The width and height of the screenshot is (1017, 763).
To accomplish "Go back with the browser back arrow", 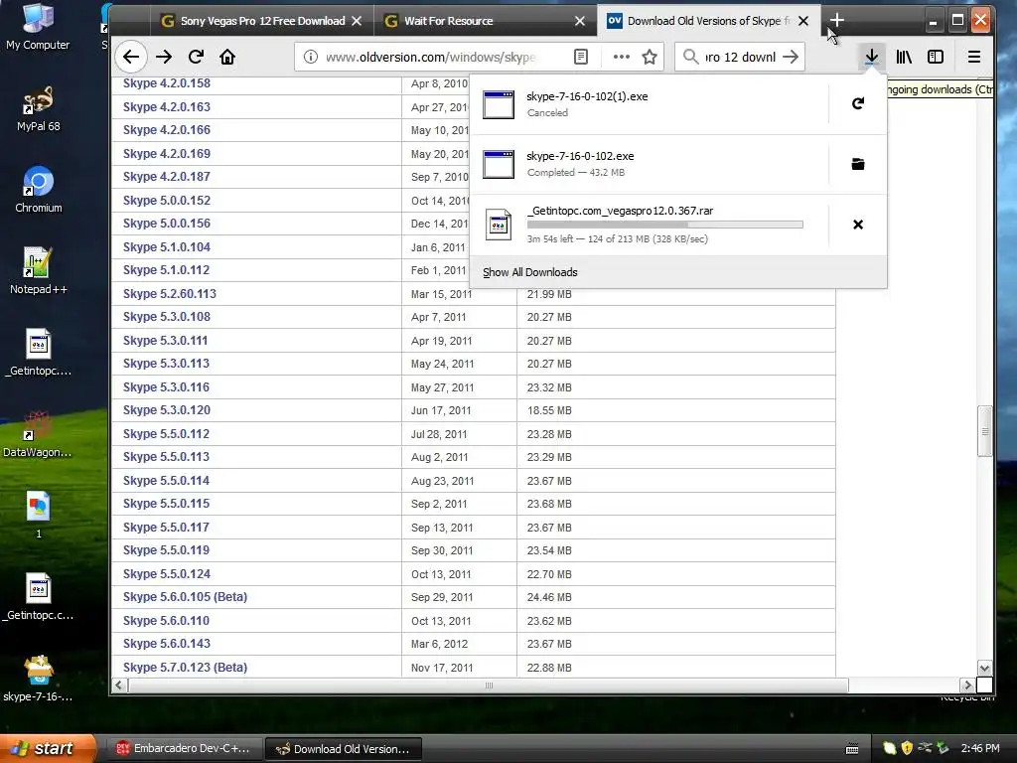I will pos(131,57).
